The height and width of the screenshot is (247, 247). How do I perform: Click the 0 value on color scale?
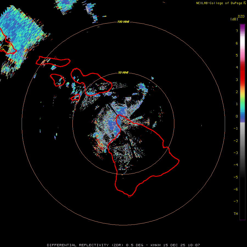(237, 116)
